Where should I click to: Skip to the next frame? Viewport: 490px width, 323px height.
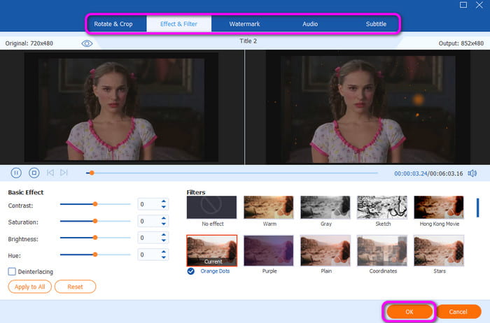click(x=64, y=173)
